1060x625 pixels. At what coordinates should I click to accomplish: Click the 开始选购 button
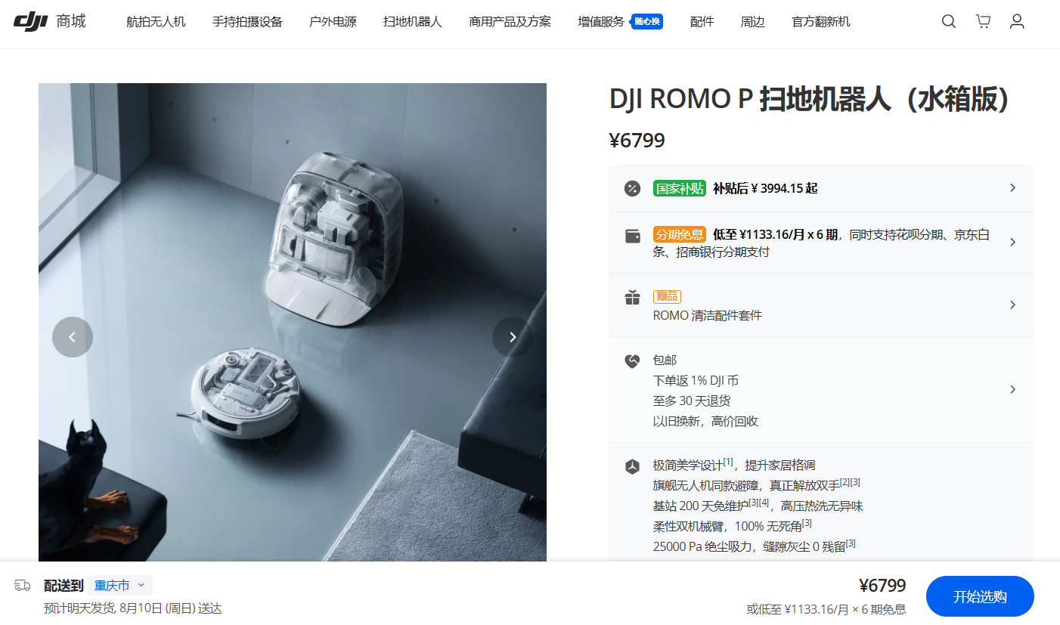980,597
